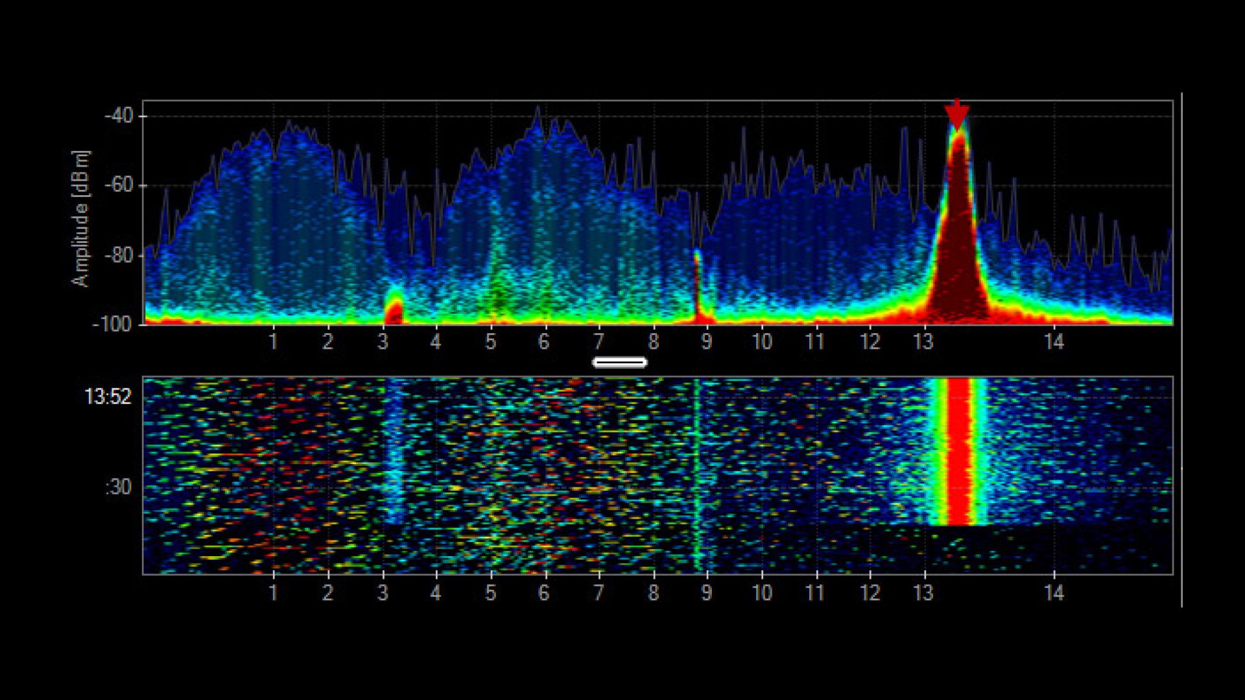Select channel 3 on the density view axis
This screenshot has width=1245, height=700.
click(383, 341)
